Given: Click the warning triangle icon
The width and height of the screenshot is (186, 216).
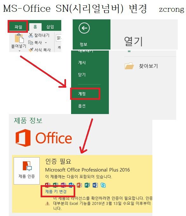Looking at the screenshot, I should [x=48, y=204].
